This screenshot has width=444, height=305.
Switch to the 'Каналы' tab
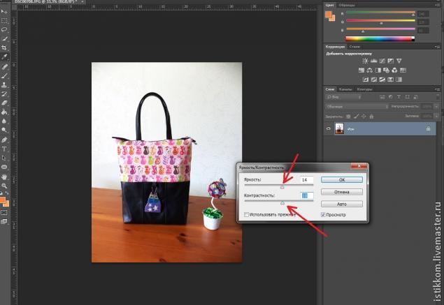click(345, 89)
